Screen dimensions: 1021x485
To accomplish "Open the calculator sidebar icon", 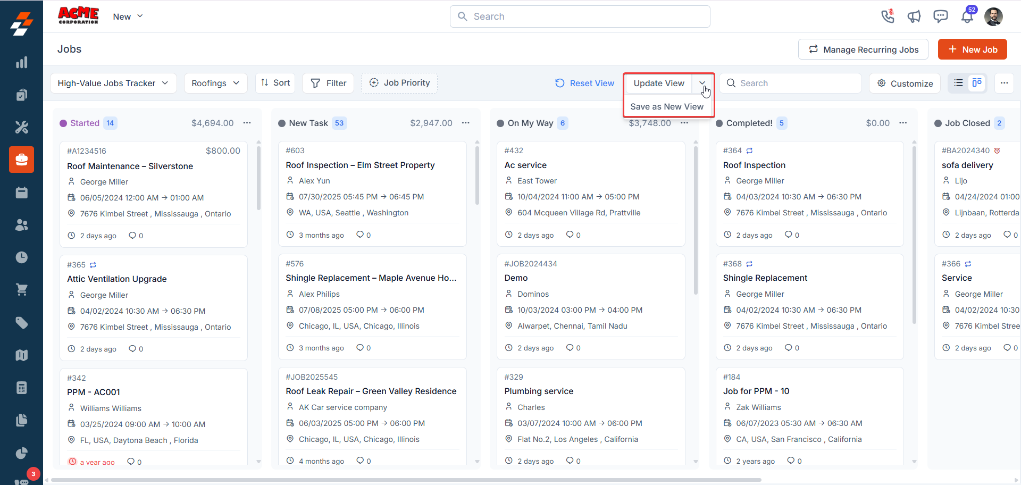I will tap(21, 388).
